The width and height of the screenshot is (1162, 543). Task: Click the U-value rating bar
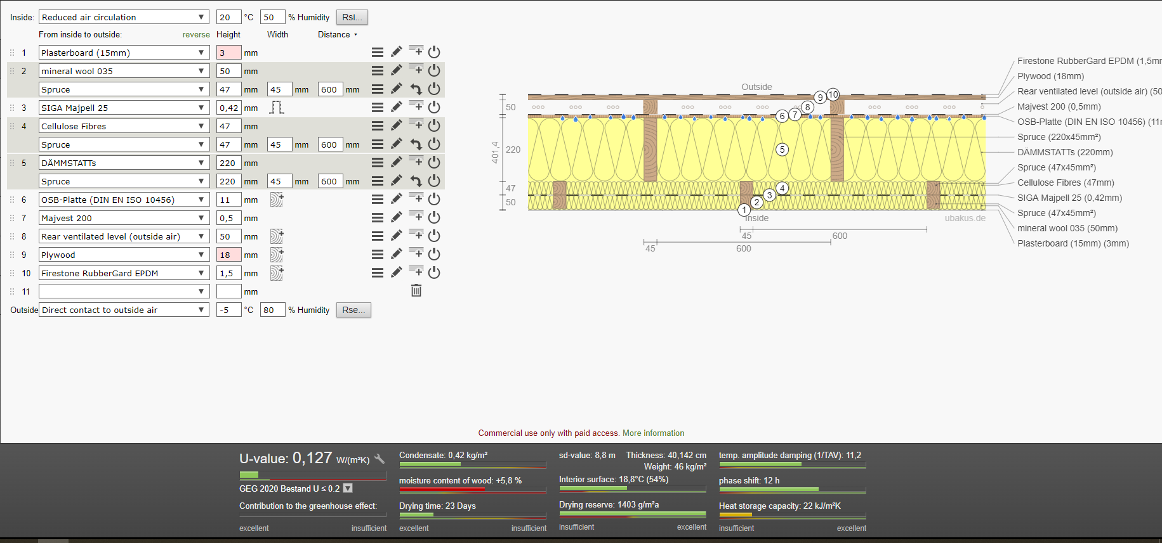(x=313, y=475)
